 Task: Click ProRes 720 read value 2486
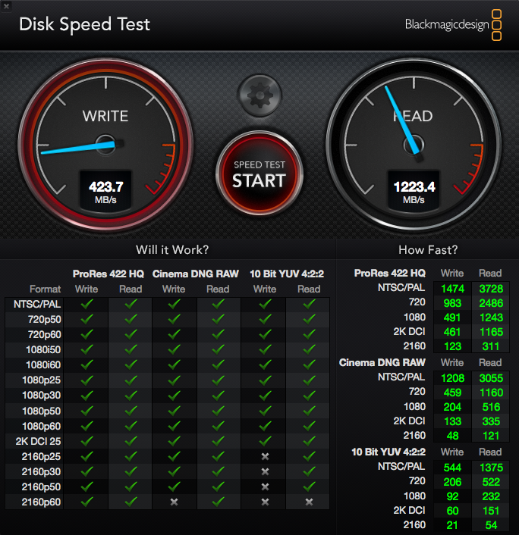(x=491, y=303)
